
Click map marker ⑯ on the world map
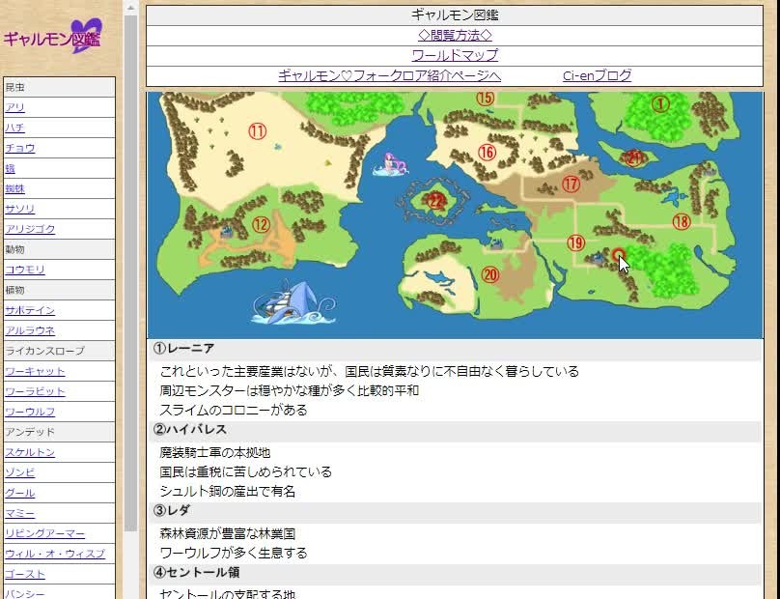pyautogui.click(x=487, y=153)
